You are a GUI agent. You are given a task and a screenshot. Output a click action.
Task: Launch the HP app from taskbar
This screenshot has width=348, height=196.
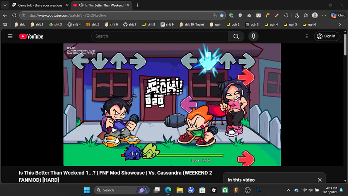point(191,190)
